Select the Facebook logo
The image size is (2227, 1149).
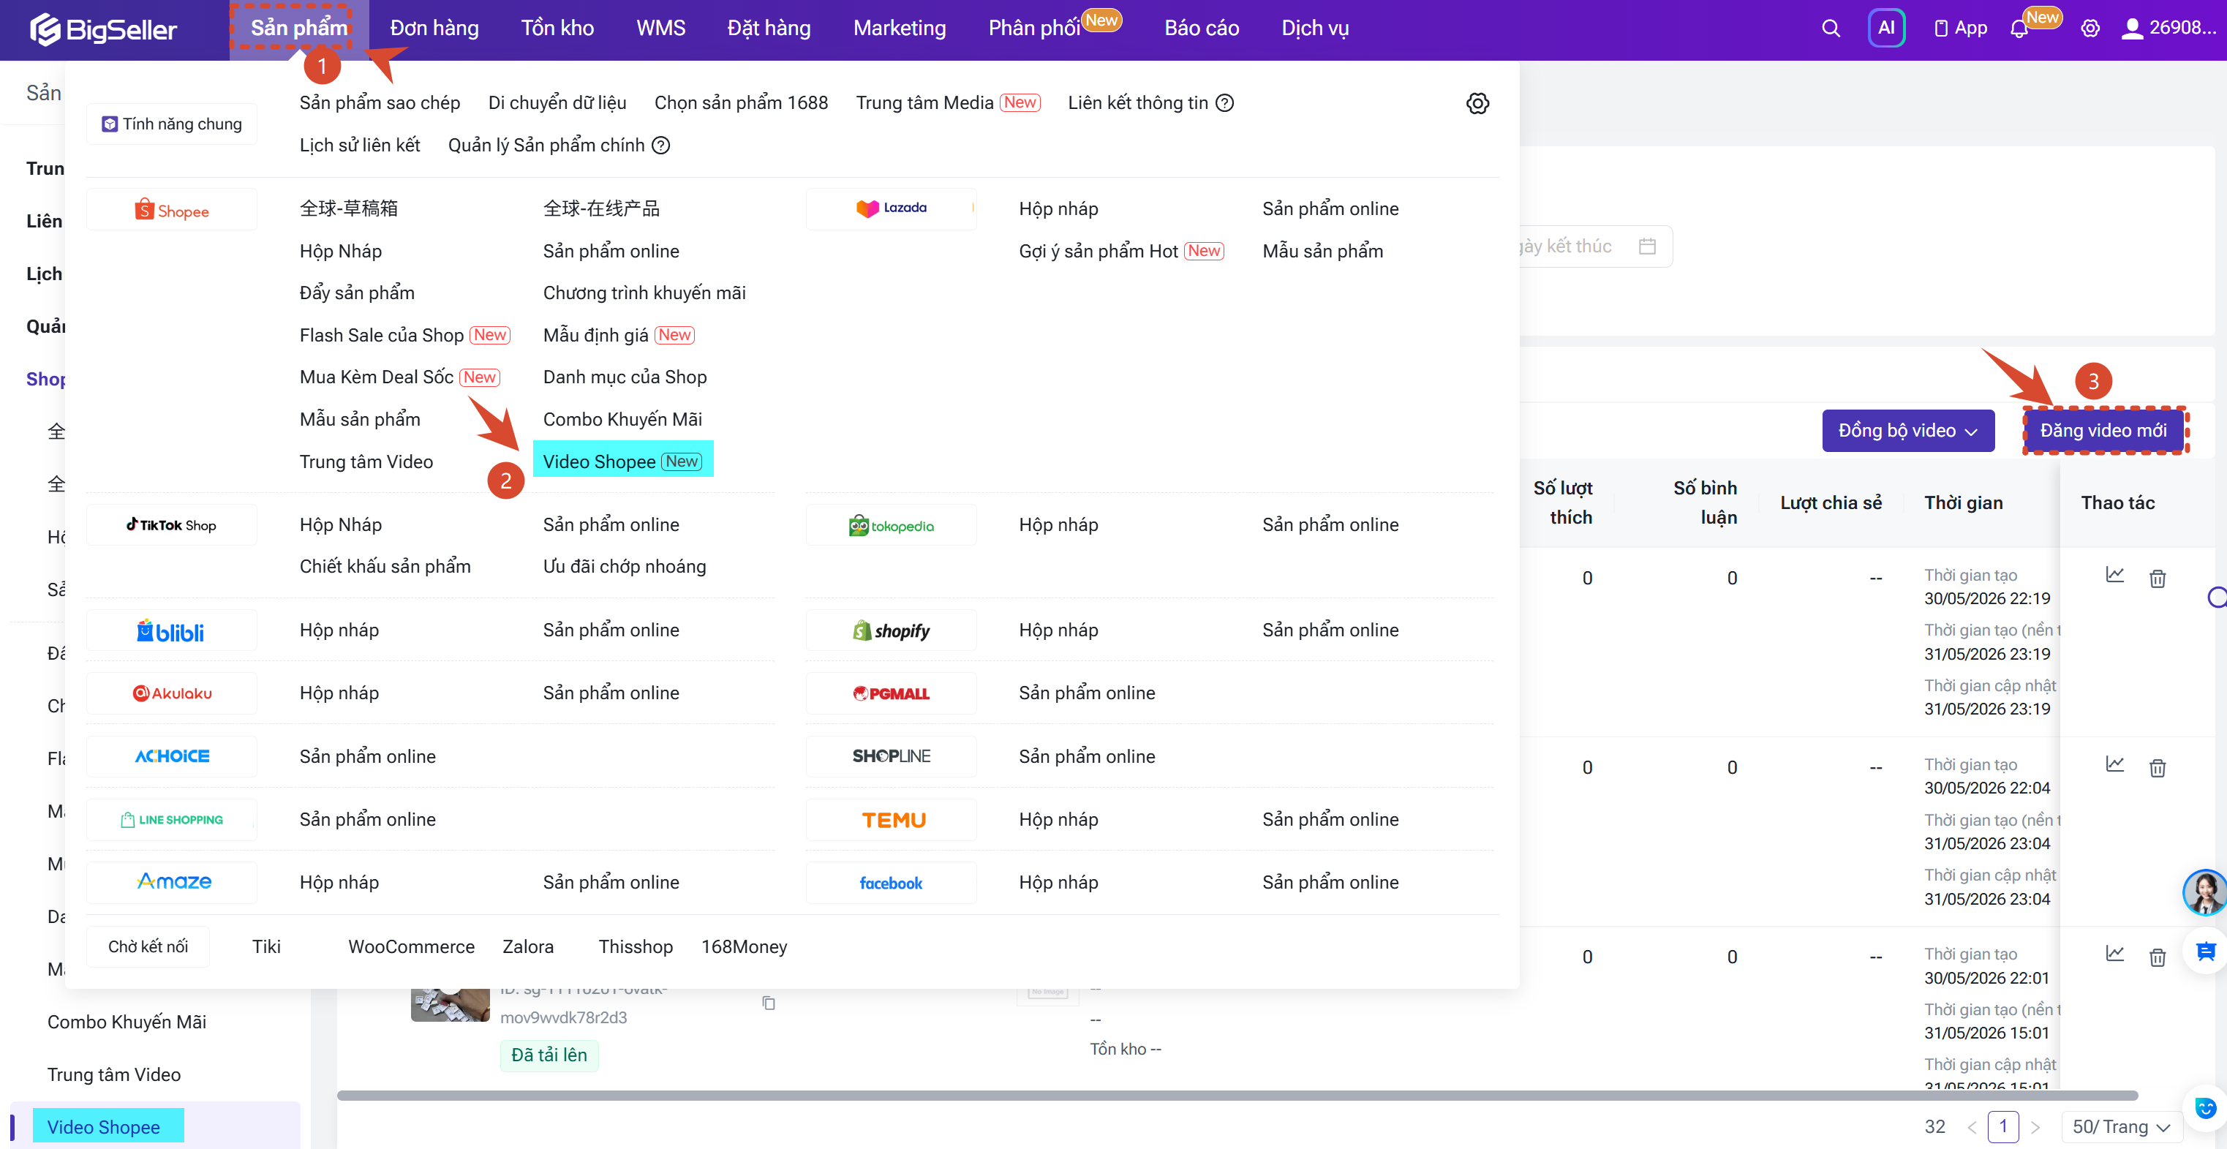[x=891, y=883]
